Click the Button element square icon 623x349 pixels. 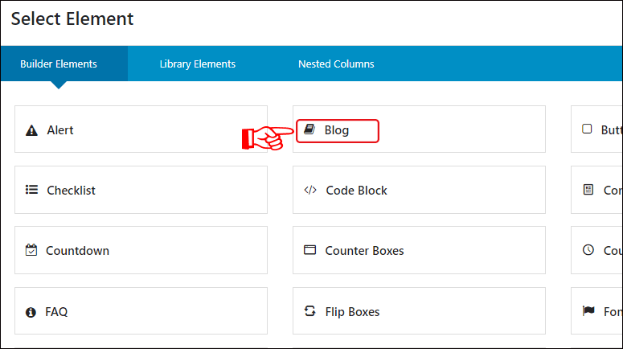coord(587,129)
